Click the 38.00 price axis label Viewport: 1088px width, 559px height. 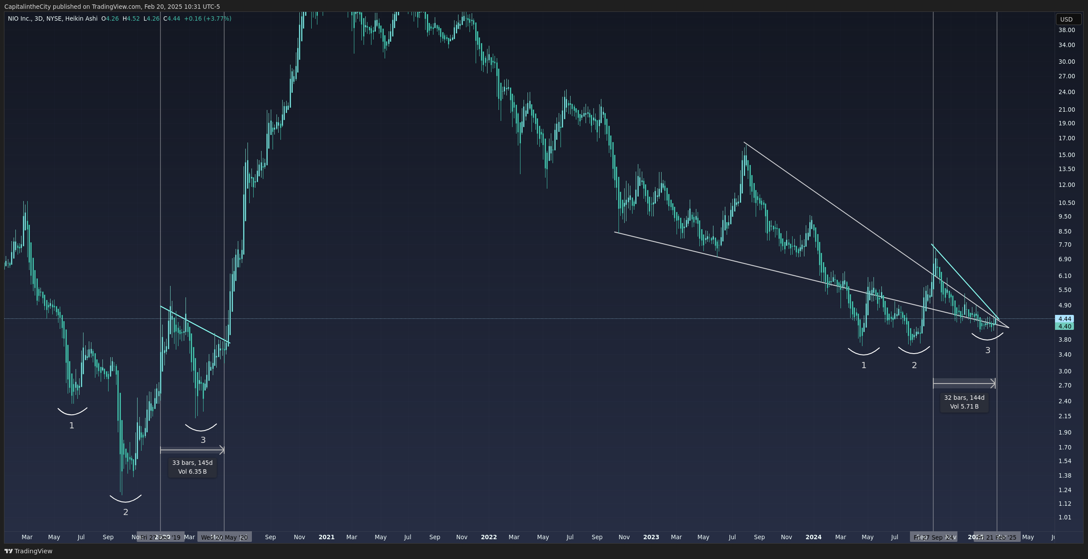1066,30
